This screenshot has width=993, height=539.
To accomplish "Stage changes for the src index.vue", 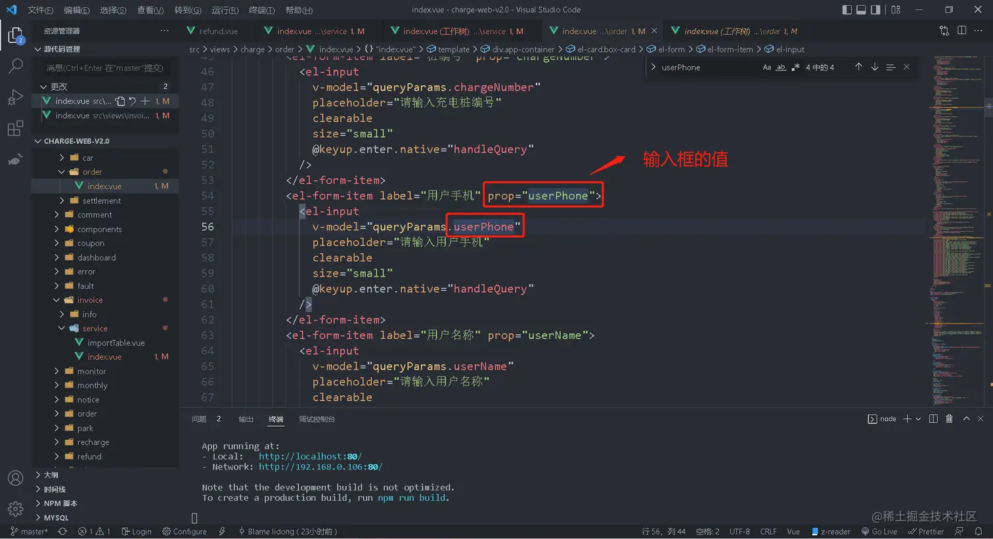I will [145, 101].
